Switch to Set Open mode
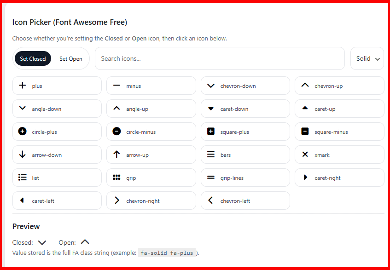The image size is (390, 270). click(70, 58)
